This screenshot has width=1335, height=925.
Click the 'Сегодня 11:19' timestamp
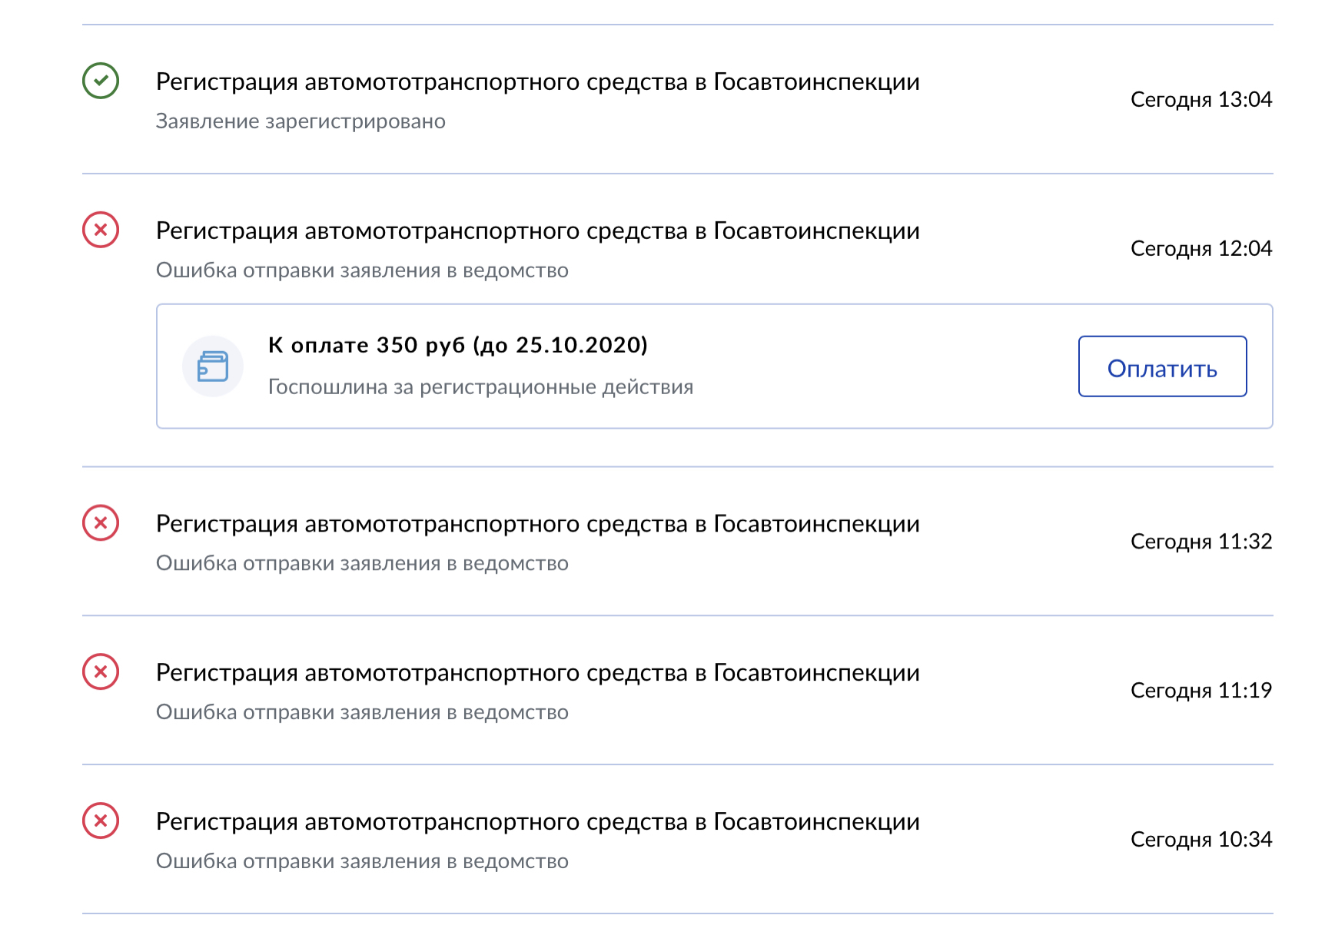click(x=1201, y=691)
